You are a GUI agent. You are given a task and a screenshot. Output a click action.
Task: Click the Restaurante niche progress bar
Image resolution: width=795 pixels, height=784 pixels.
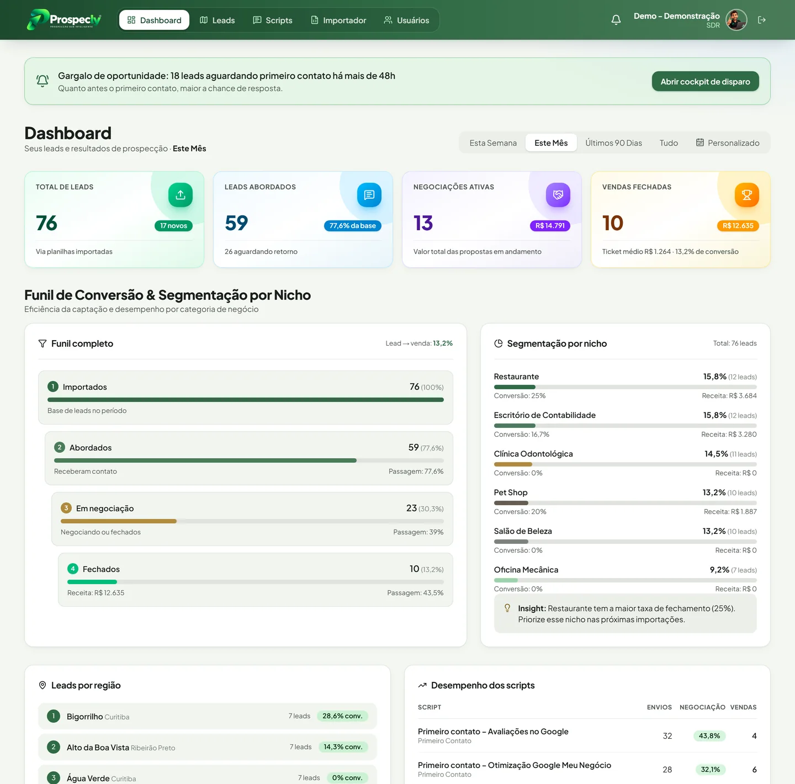[x=625, y=387]
